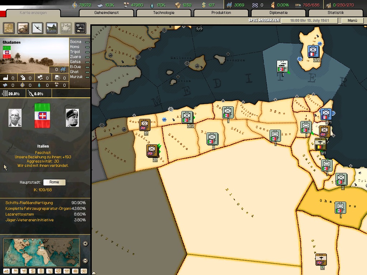
Task: Switch to the Produktion tab
Action: [x=221, y=13]
